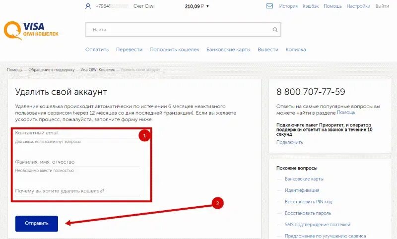Focus the Фамилия, имя, отчество field

point(77,162)
